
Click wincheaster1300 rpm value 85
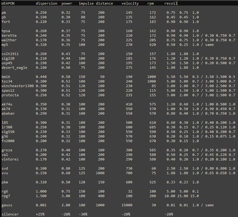coord(153,86)
